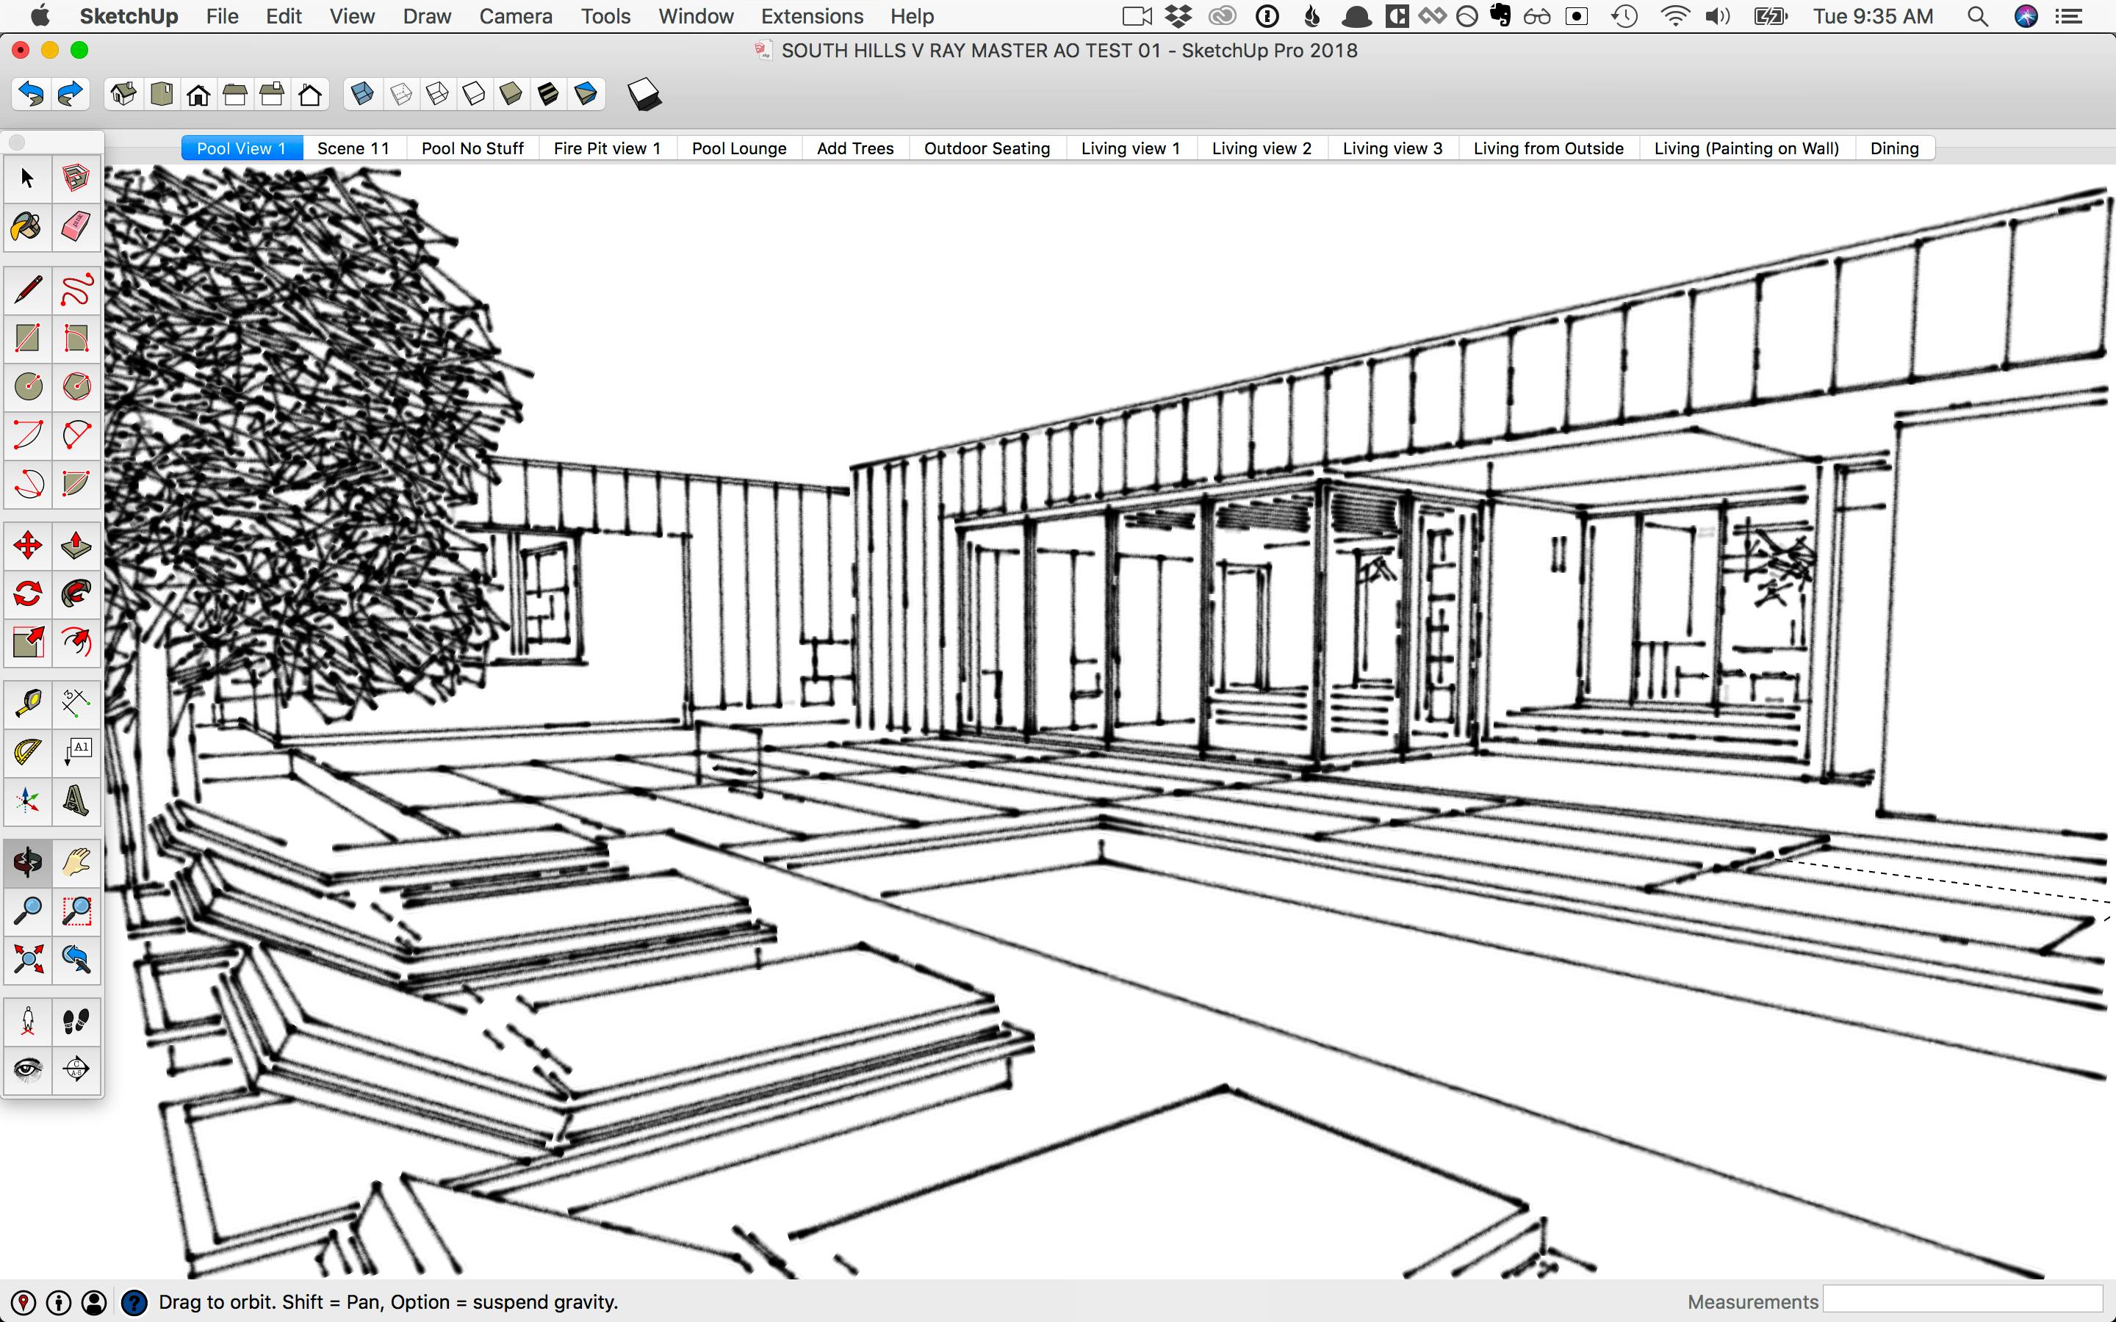Click the Add Component toolbar icon
The image size is (2116, 1322).
pos(644,96)
